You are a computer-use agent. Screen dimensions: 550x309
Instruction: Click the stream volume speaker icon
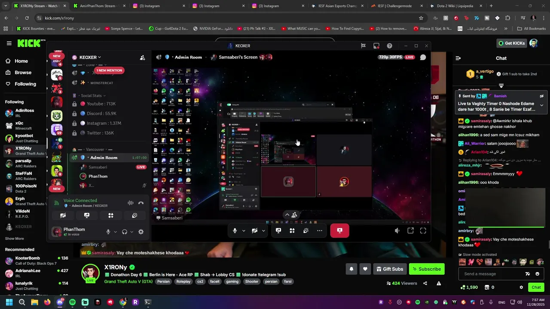[x=397, y=231]
